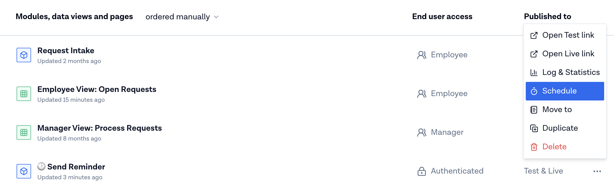Click the Send Reminder module title

(x=76, y=167)
